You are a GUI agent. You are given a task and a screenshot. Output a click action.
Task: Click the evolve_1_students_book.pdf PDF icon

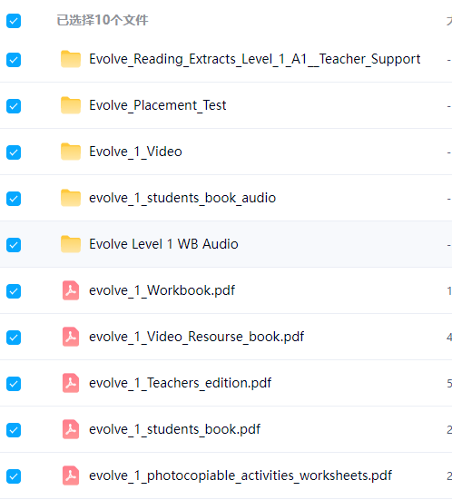(x=71, y=429)
